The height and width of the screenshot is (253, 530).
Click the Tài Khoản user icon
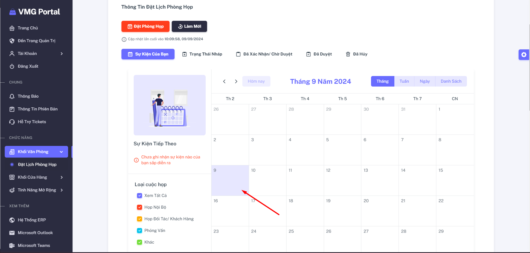pos(12,54)
